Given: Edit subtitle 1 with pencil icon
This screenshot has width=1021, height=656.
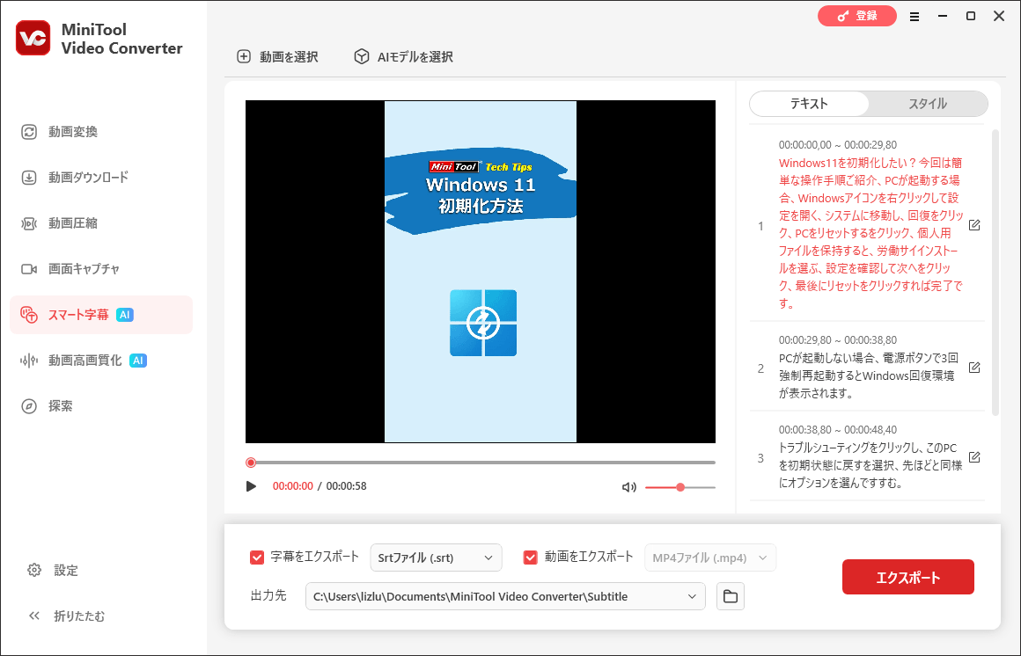Looking at the screenshot, I should tap(974, 225).
